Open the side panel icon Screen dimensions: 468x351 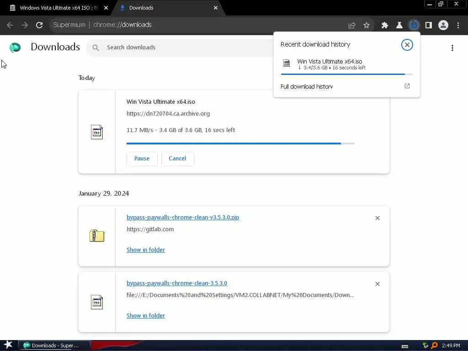(429, 26)
